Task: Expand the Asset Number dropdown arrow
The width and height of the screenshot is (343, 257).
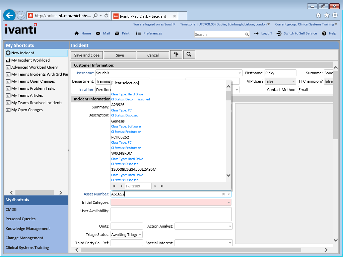Action: click(x=229, y=194)
